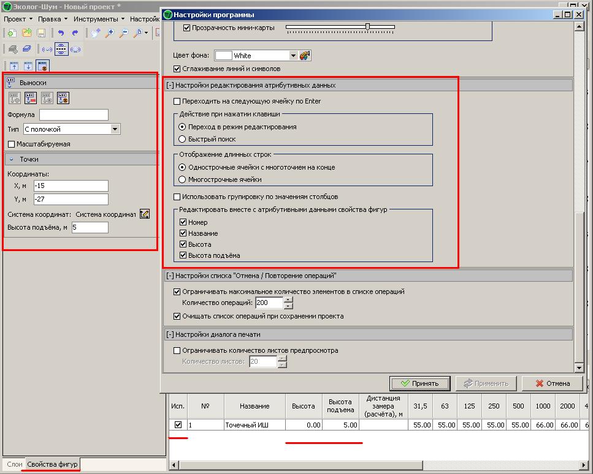Click the zoom out magnifier icon
593x474 pixels.
pos(124,33)
